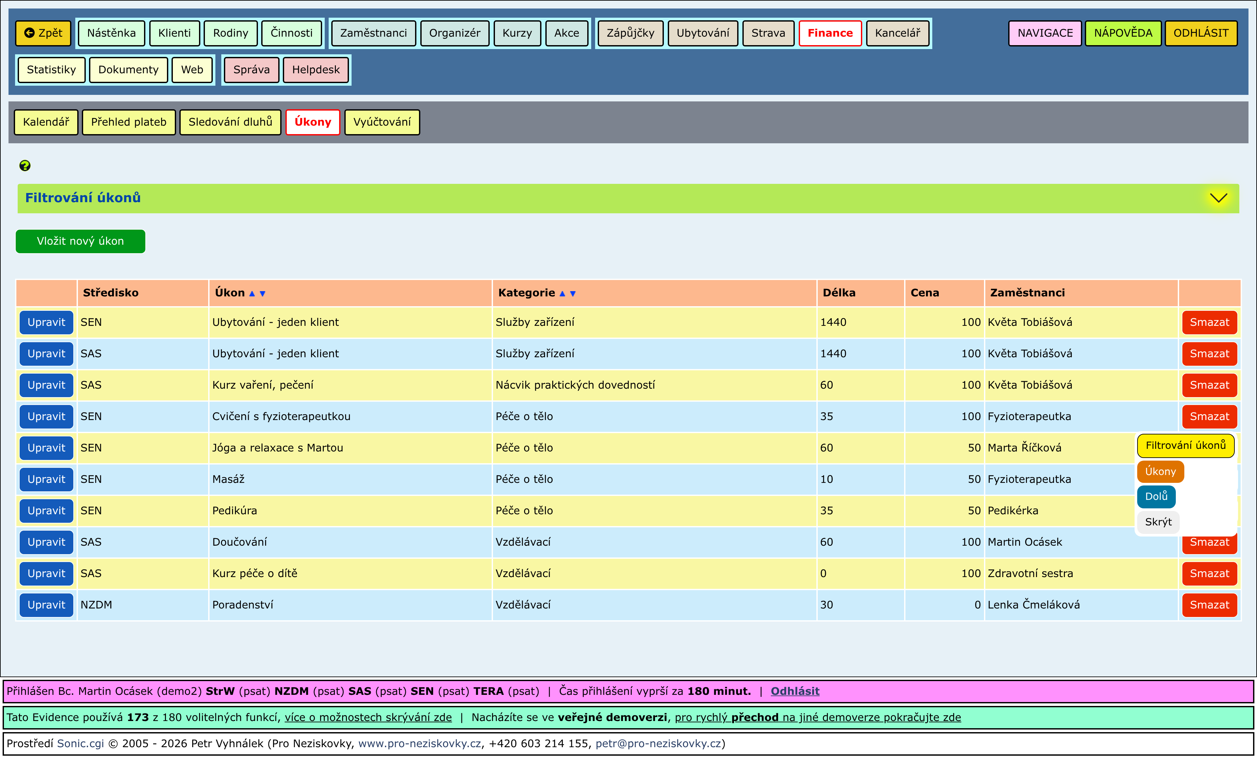Viewport: 1257px width, 774px height.
Task: Open the Klienti menu item
Action: [x=174, y=33]
